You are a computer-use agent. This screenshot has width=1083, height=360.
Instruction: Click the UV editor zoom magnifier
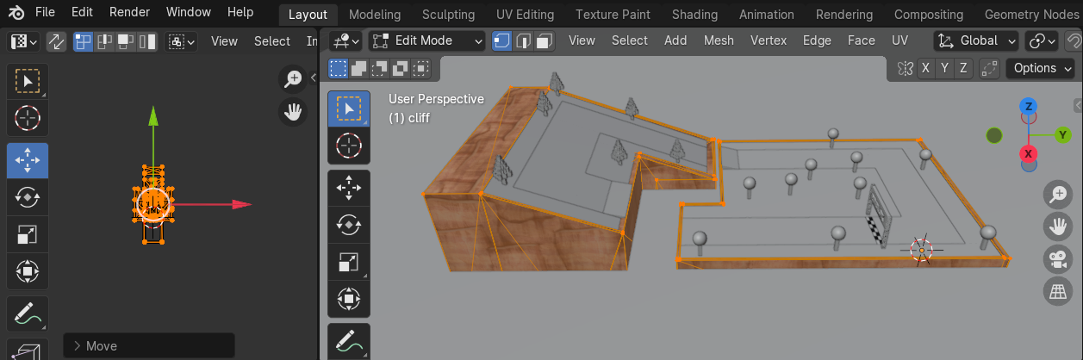click(x=294, y=79)
